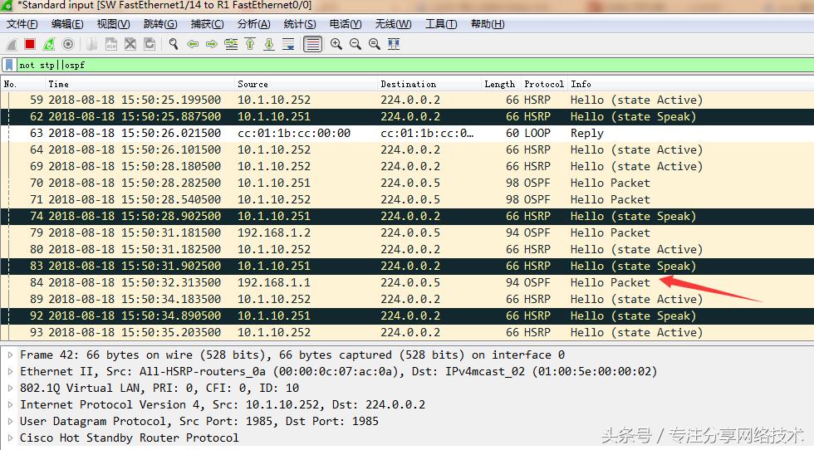This screenshot has height=450, width=814.
Task: Open the 工具(T) menu
Action: (x=441, y=24)
